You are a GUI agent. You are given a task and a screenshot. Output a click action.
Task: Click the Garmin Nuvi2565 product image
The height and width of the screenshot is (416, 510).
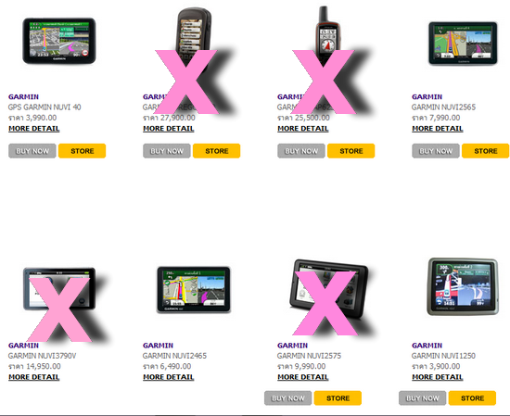coord(463,43)
